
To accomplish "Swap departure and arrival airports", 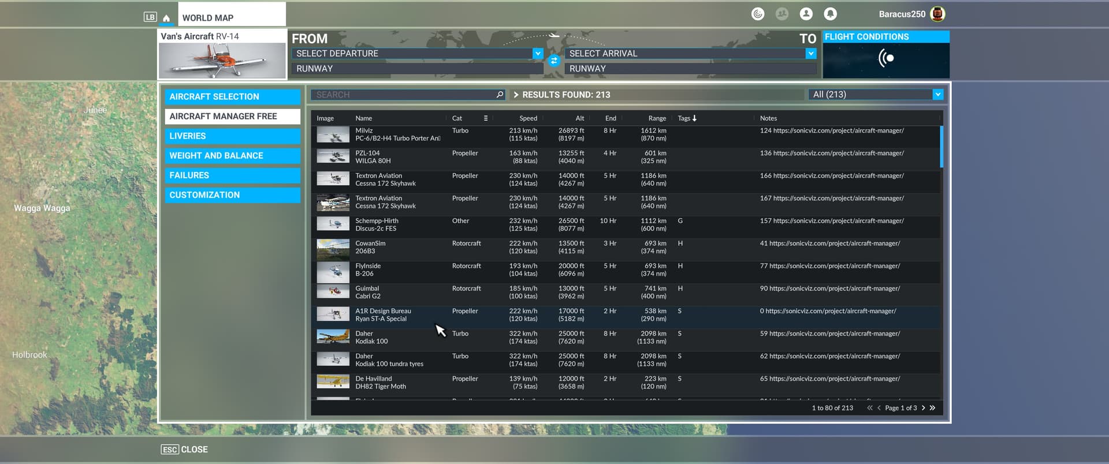I will click(x=554, y=61).
